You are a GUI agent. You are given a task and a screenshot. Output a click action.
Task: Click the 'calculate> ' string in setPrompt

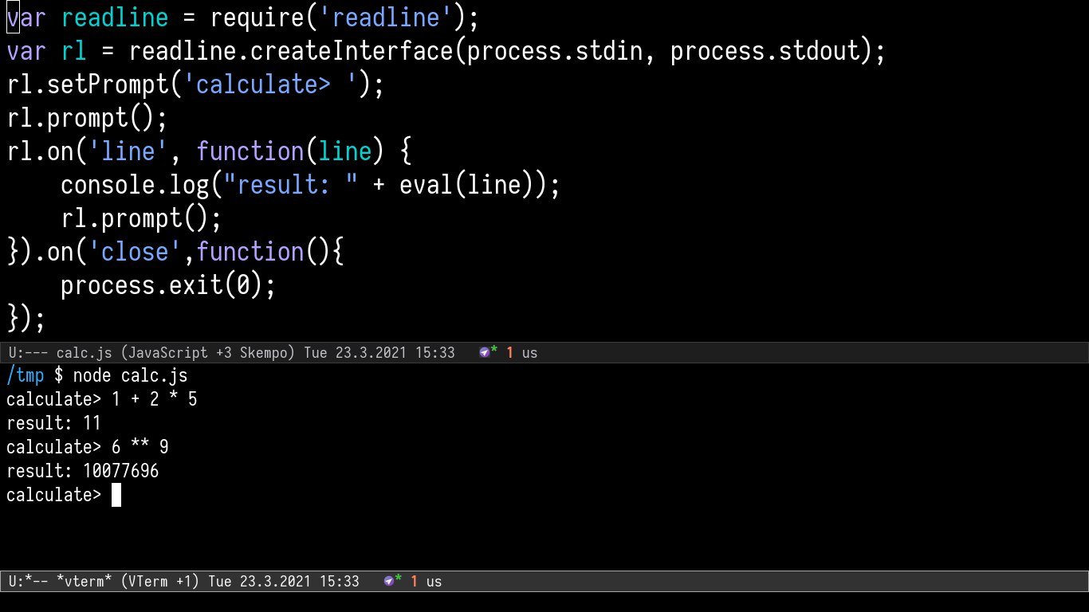tap(270, 84)
